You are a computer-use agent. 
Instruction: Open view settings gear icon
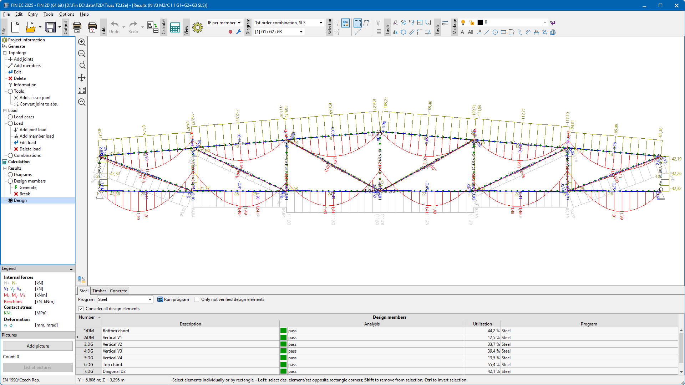click(197, 27)
